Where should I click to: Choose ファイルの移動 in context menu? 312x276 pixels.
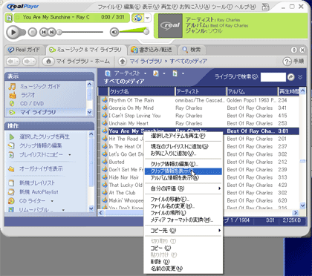coord(183,199)
